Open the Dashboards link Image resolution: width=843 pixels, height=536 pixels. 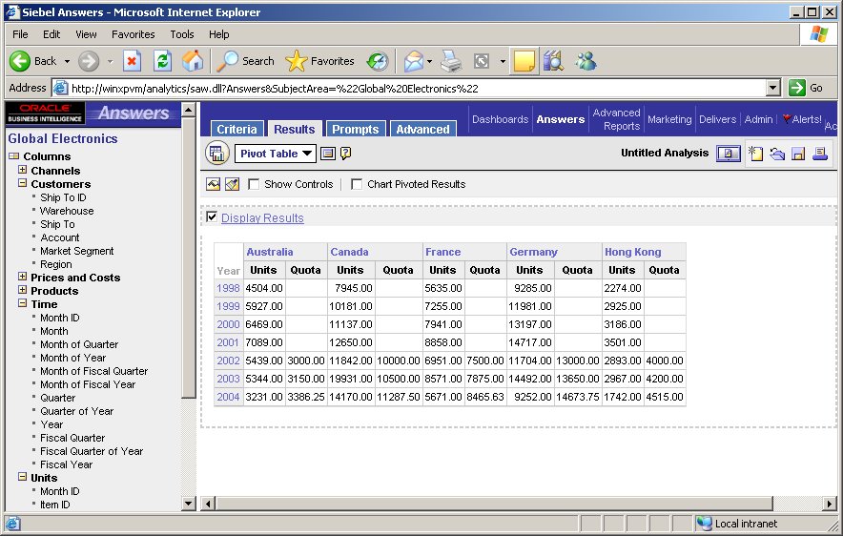point(500,119)
